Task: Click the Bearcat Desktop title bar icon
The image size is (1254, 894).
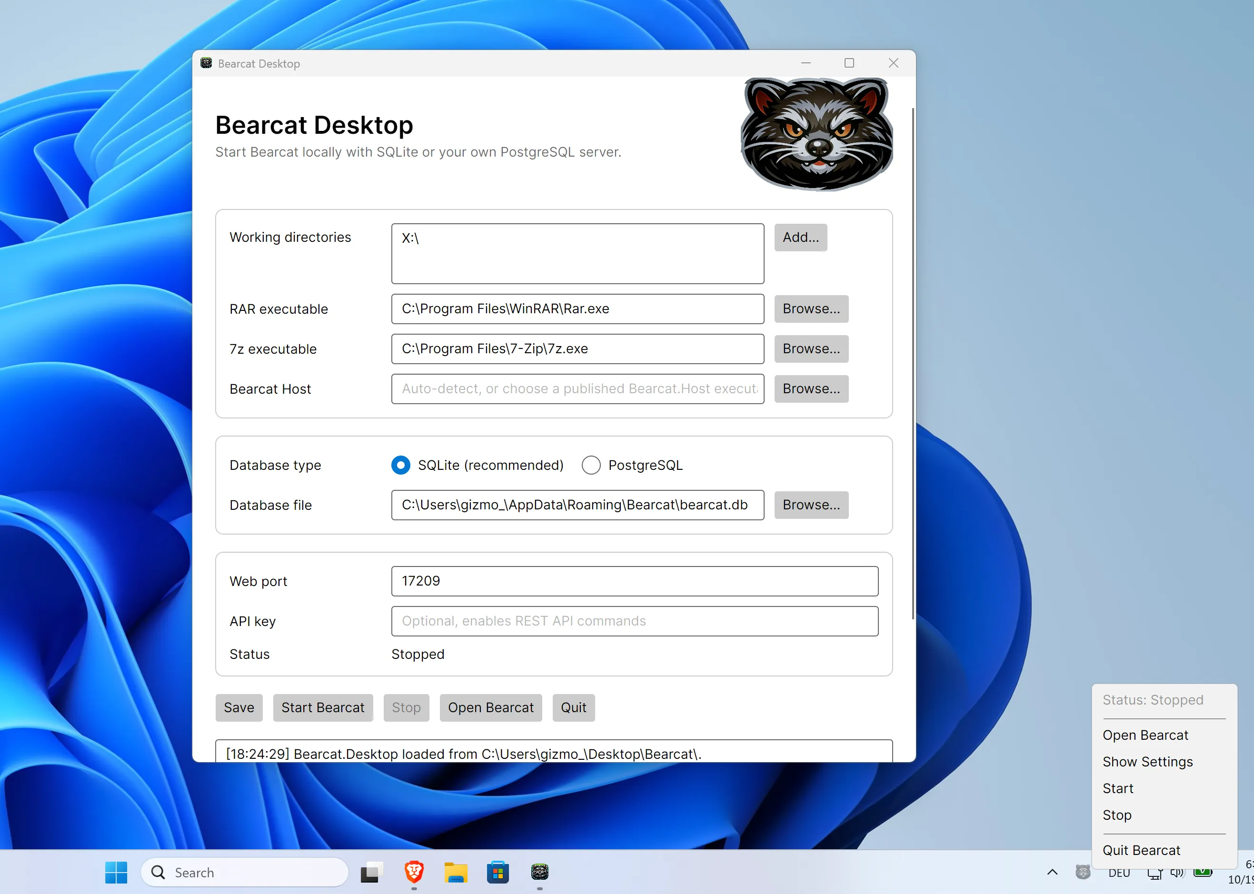Action: [206, 63]
